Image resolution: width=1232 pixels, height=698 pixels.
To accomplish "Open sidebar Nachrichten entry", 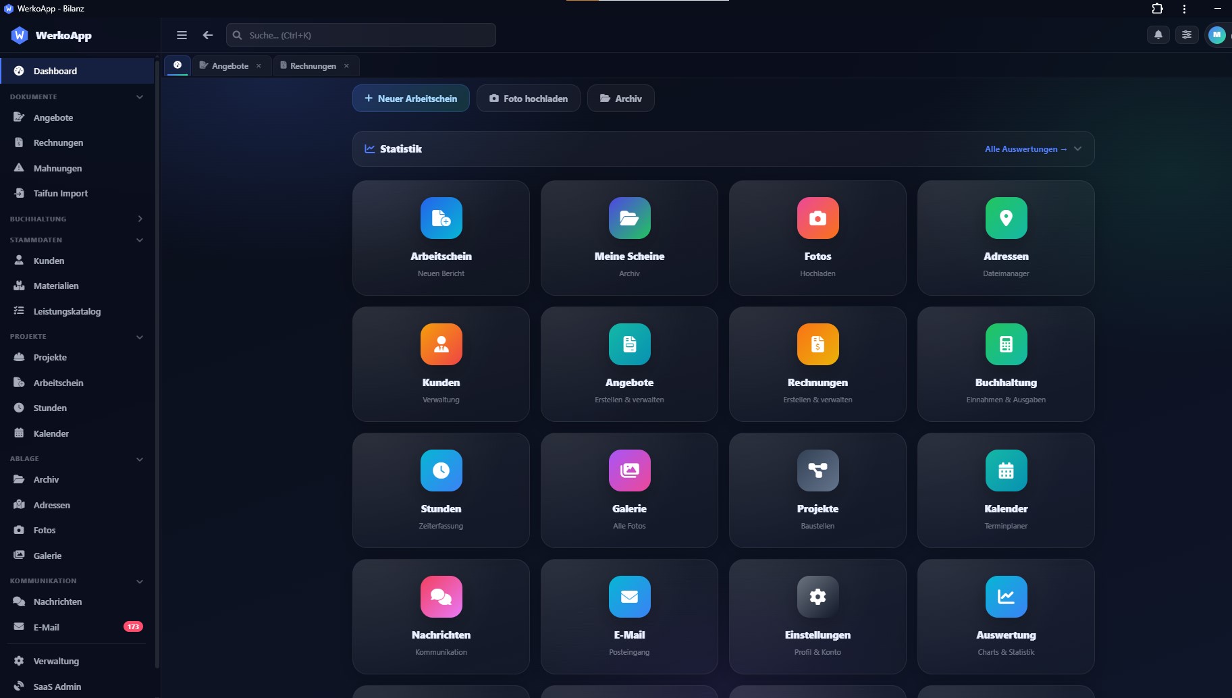I will tap(78, 601).
